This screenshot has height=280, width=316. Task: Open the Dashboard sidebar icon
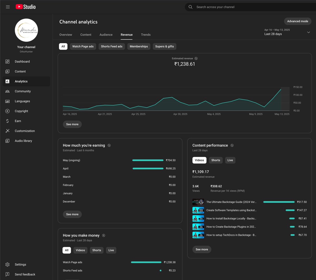7,61
